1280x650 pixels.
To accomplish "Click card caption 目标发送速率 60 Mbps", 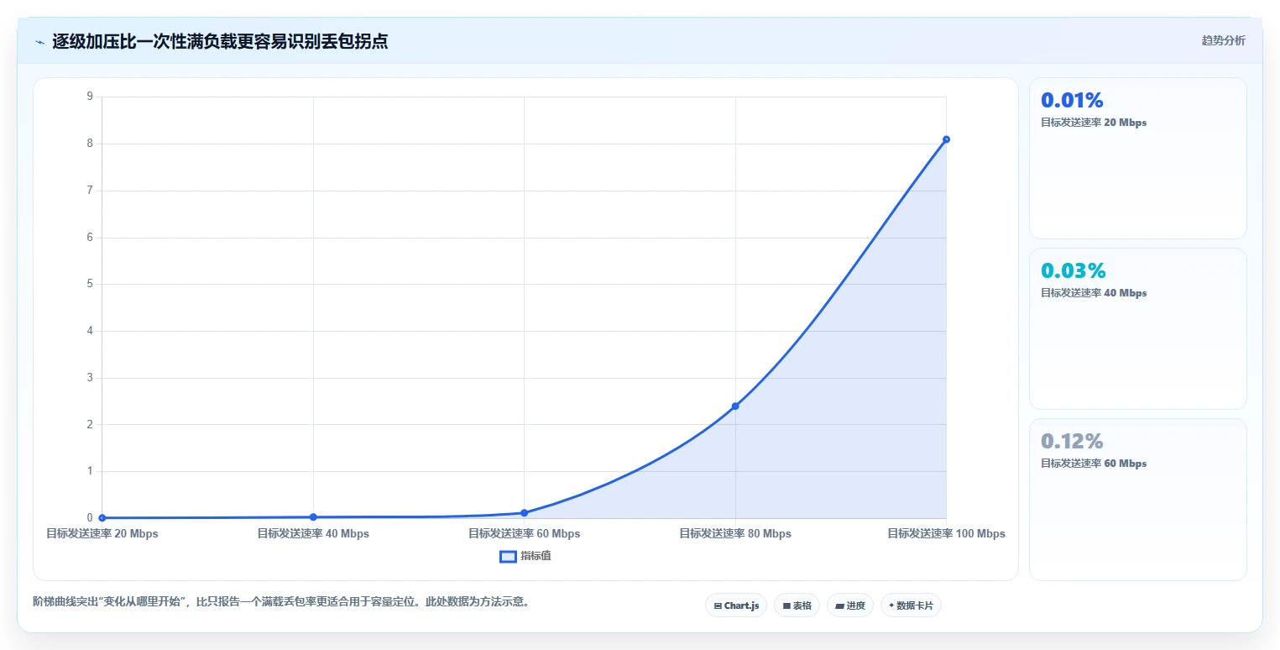I will pos(1094,464).
